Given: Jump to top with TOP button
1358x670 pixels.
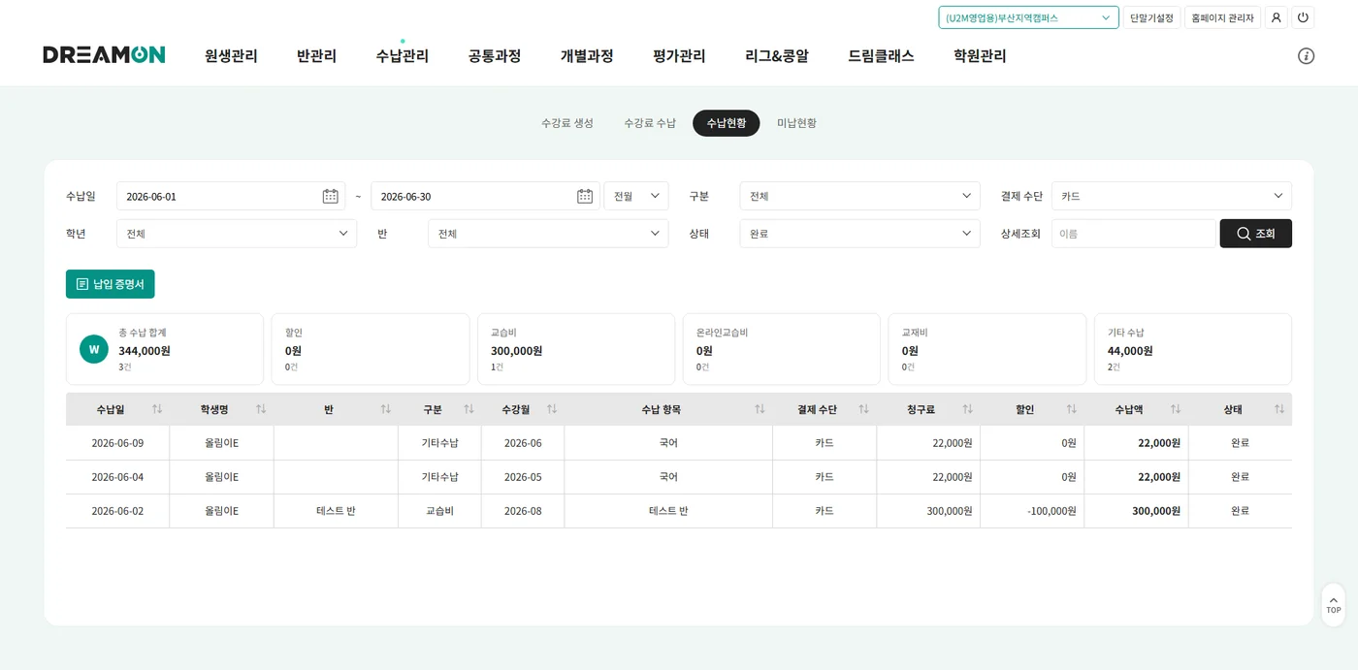Looking at the screenshot, I should [x=1334, y=605].
